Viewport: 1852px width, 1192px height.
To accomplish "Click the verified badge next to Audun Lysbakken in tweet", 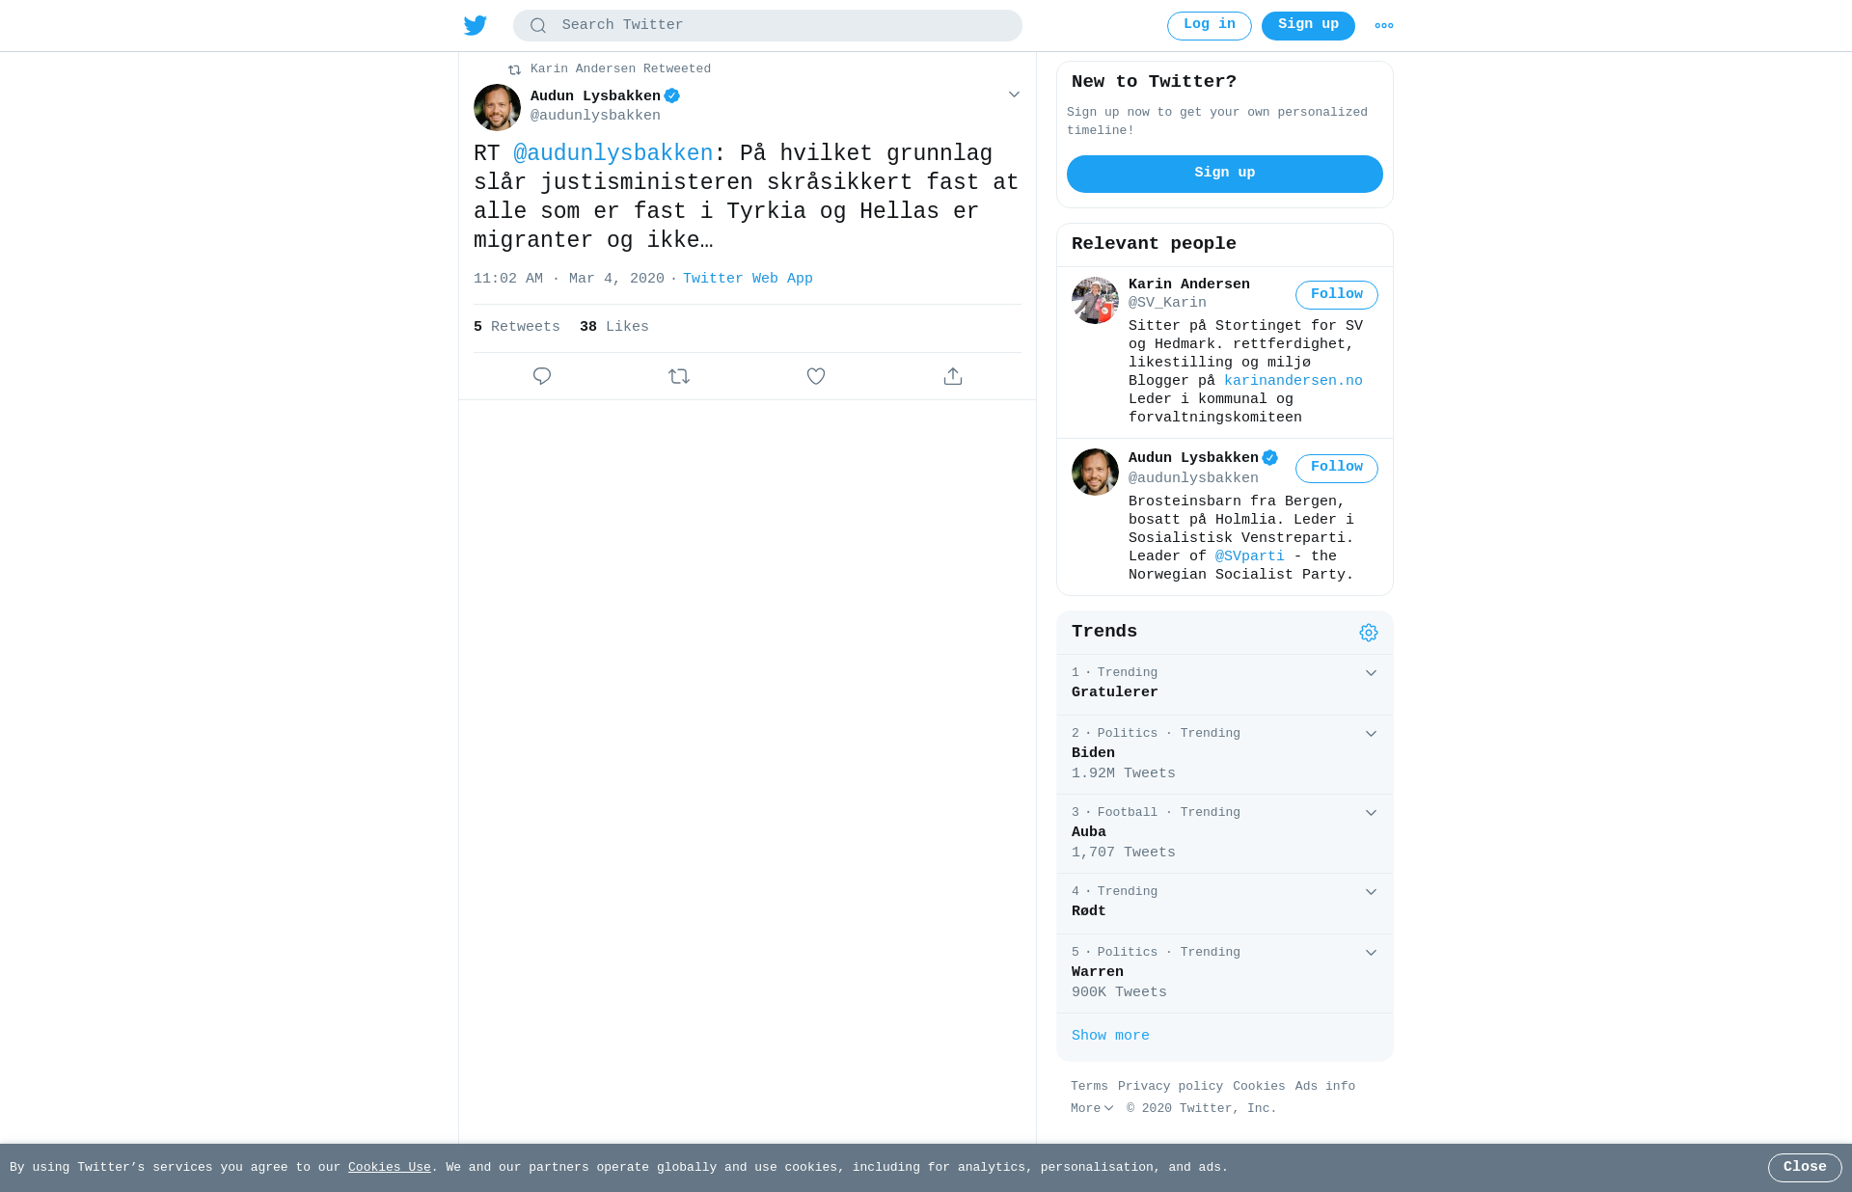I will [x=672, y=95].
